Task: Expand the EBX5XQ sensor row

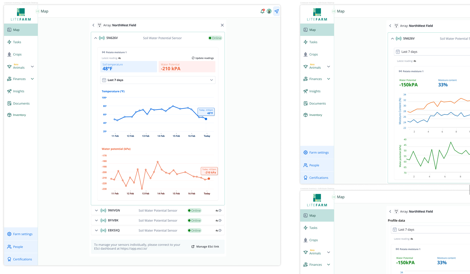Action: coord(96,230)
